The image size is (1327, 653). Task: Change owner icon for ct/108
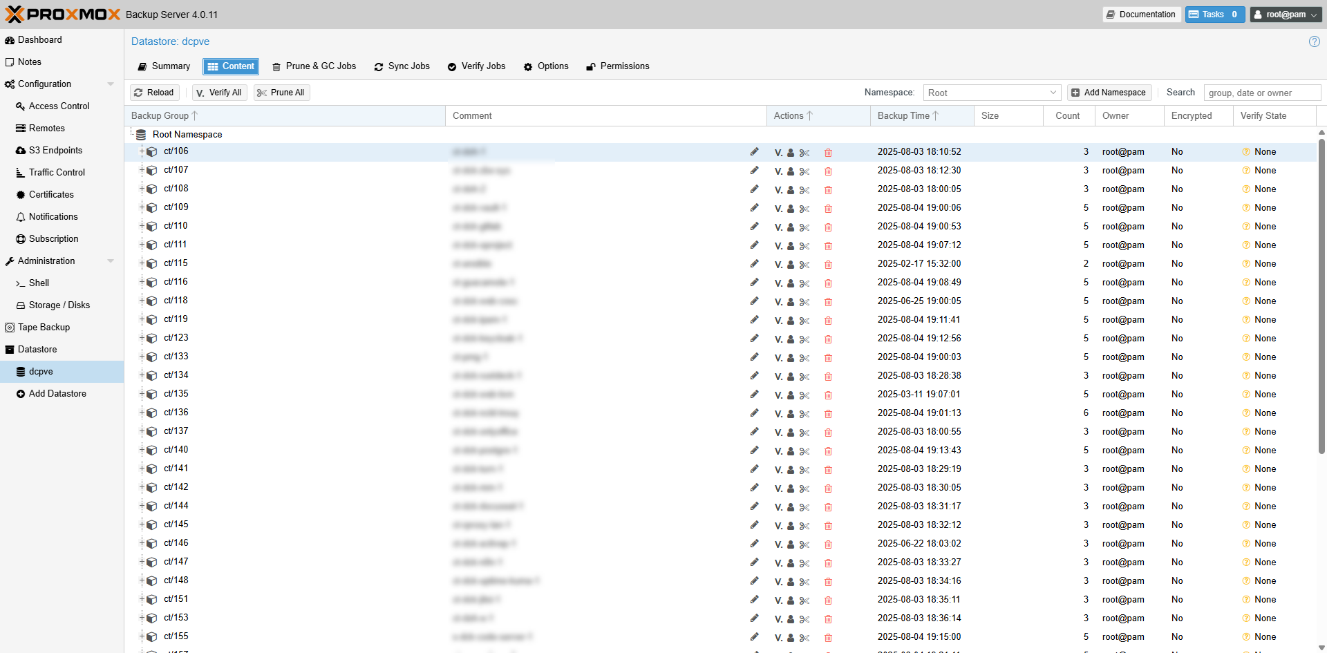pyautogui.click(x=791, y=190)
